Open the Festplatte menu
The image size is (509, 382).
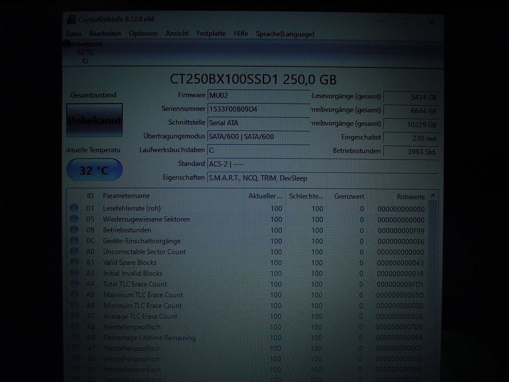tap(211, 33)
